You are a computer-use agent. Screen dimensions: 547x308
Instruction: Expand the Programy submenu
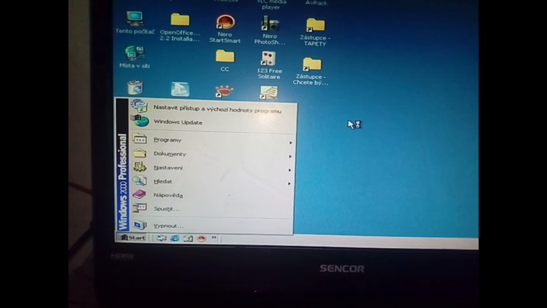[x=212, y=141]
